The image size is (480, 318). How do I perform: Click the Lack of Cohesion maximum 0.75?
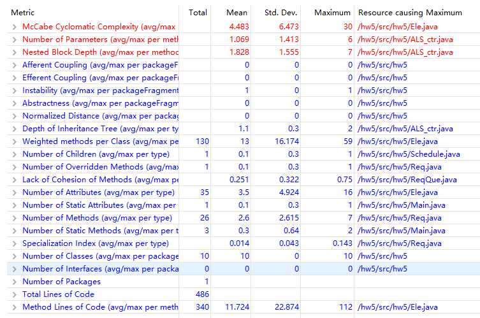(x=345, y=180)
